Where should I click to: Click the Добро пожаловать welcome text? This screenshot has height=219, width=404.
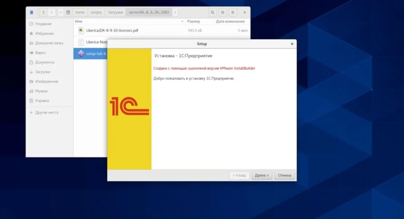click(194, 78)
